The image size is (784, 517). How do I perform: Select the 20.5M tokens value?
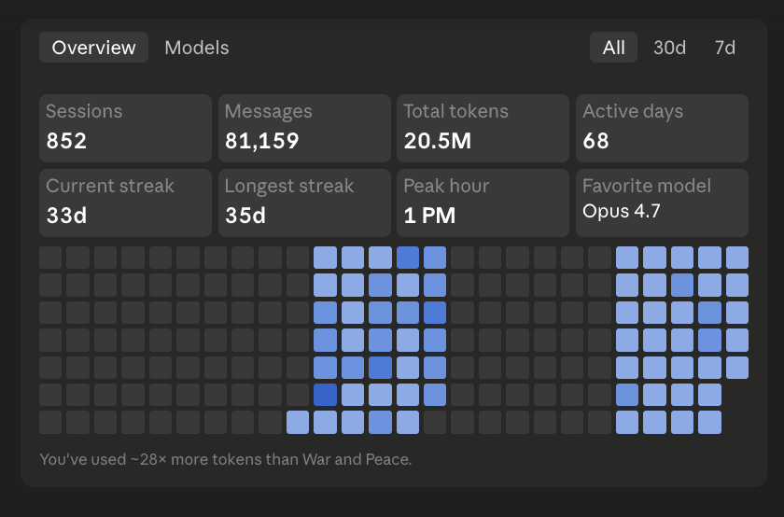pos(438,141)
